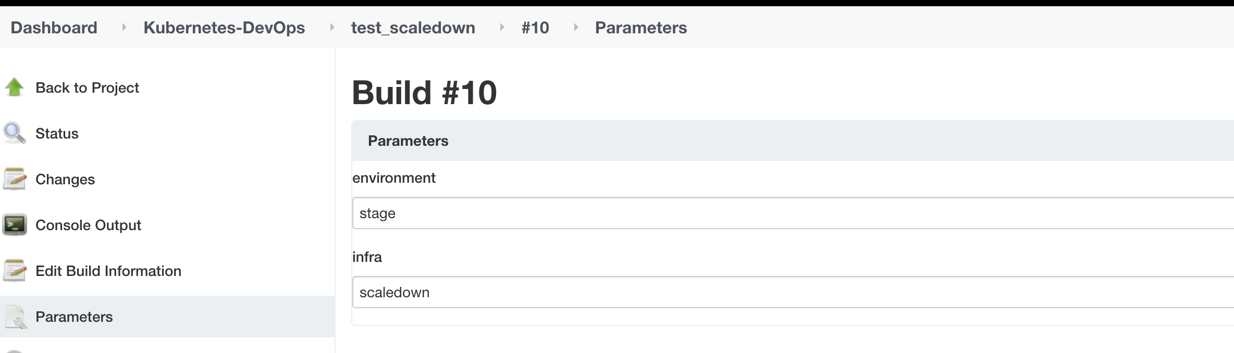Click the Edit Build Information pencil icon
The image size is (1234, 353).
(x=14, y=270)
